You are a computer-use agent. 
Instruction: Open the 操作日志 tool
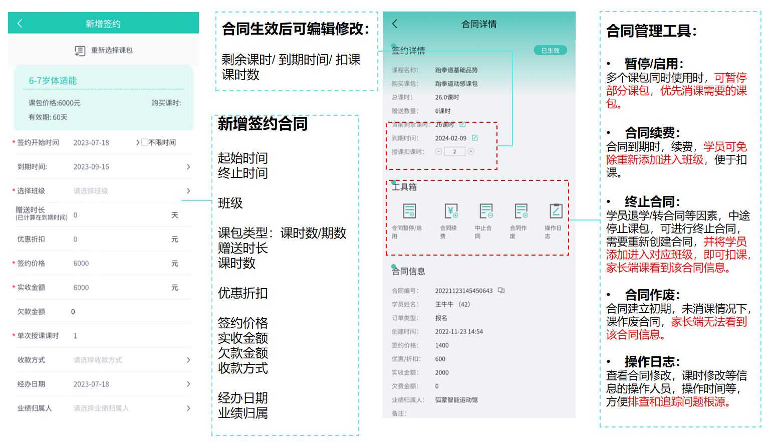tap(556, 211)
